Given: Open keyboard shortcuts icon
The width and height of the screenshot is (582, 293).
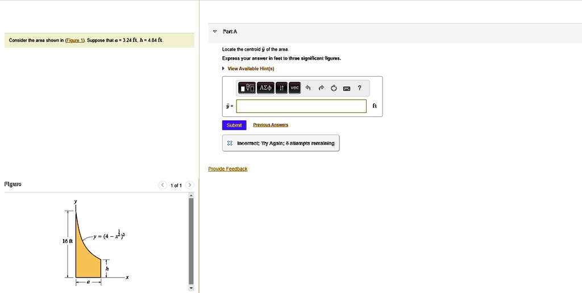Looking at the screenshot, I should click(x=347, y=88).
